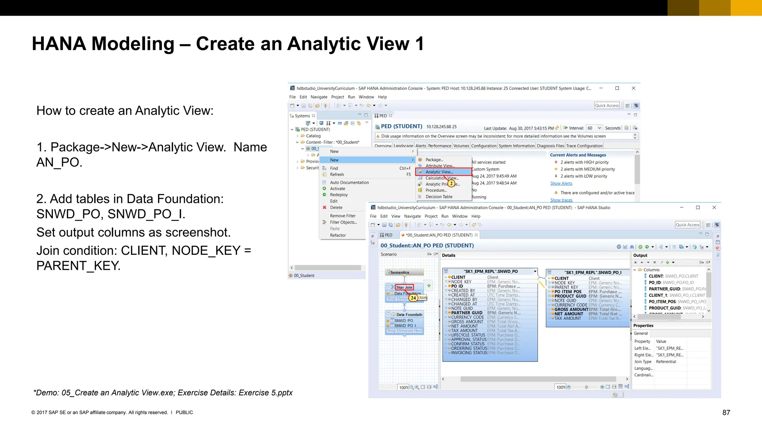
Task: Toggle the NET AMOUNT output dot in SNWD_PO_I
Action: click(553, 314)
